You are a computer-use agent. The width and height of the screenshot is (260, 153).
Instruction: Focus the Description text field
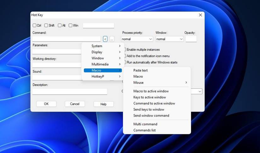point(70,91)
